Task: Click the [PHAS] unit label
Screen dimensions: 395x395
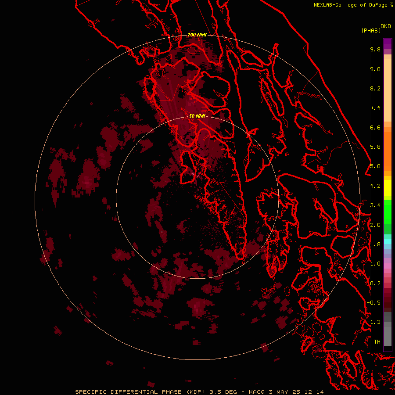Action: (371, 30)
